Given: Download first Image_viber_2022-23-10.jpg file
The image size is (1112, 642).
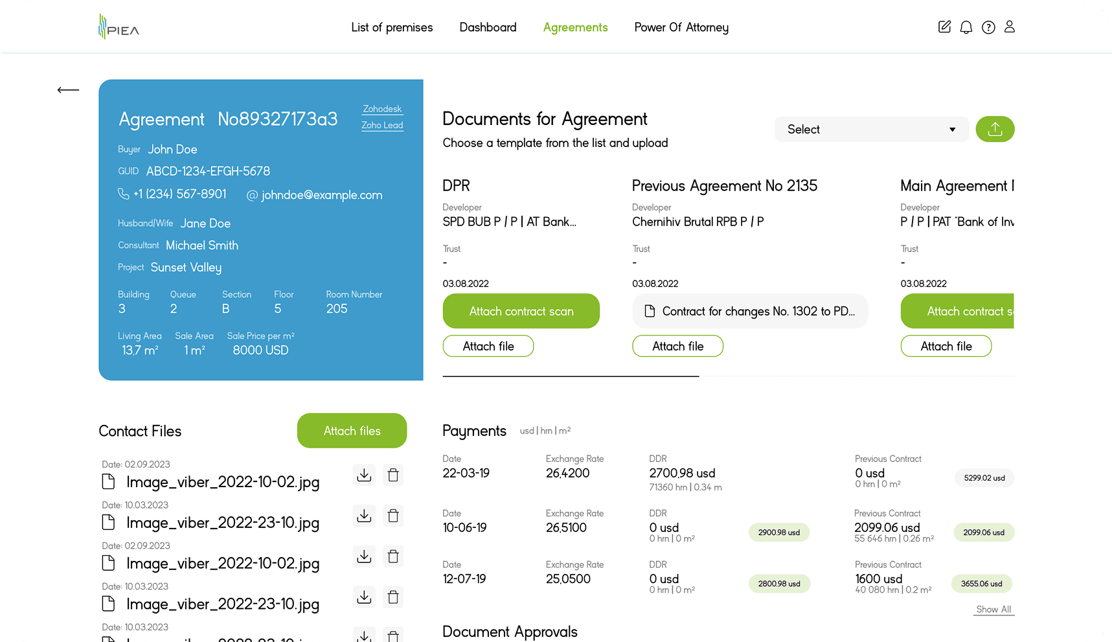Looking at the screenshot, I should pyautogui.click(x=364, y=516).
